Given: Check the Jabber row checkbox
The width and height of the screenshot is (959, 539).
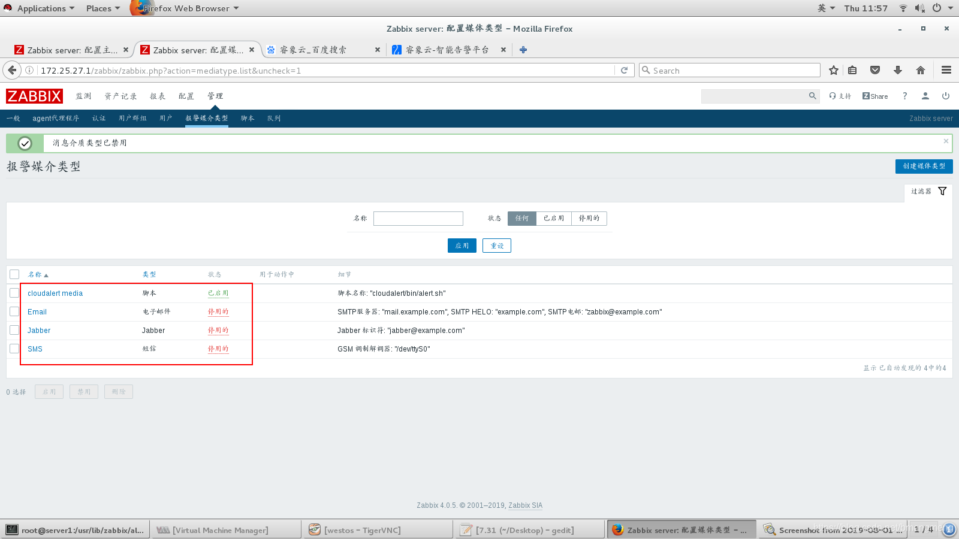Looking at the screenshot, I should pyautogui.click(x=14, y=330).
